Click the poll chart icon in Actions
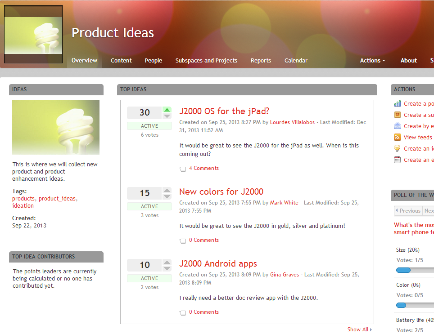The image size is (434, 334). tap(397, 104)
